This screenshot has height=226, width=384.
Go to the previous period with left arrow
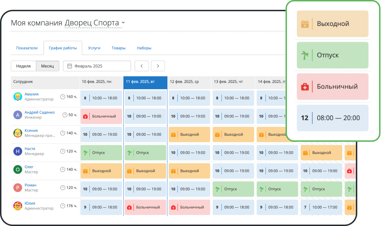(142, 66)
